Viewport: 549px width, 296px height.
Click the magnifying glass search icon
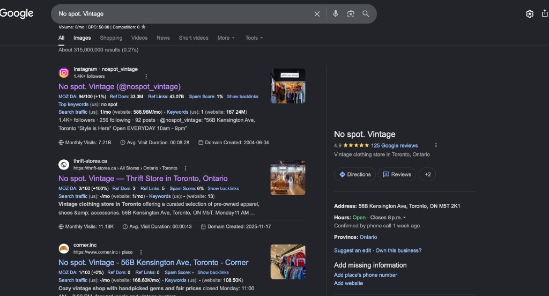(x=366, y=13)
